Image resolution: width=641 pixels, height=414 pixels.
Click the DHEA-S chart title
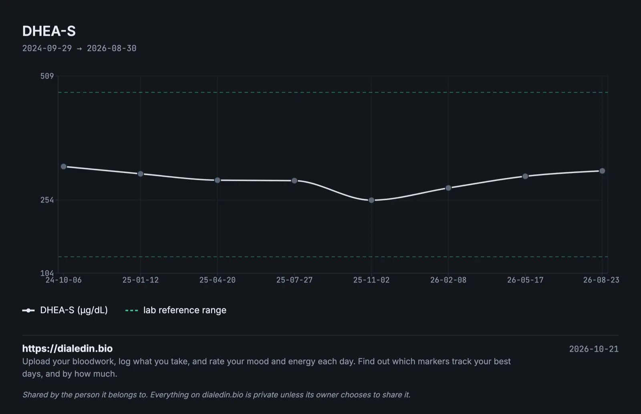pos(49,31)
